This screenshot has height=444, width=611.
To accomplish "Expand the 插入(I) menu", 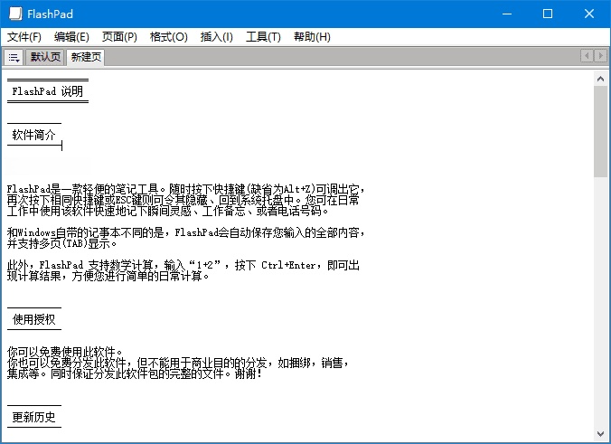I will coord(216,37).
